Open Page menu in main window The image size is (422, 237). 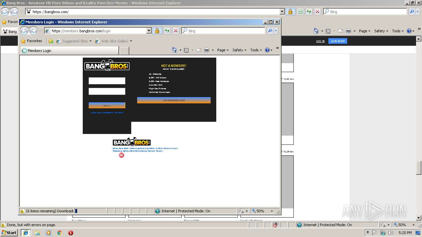click(365, 31)
